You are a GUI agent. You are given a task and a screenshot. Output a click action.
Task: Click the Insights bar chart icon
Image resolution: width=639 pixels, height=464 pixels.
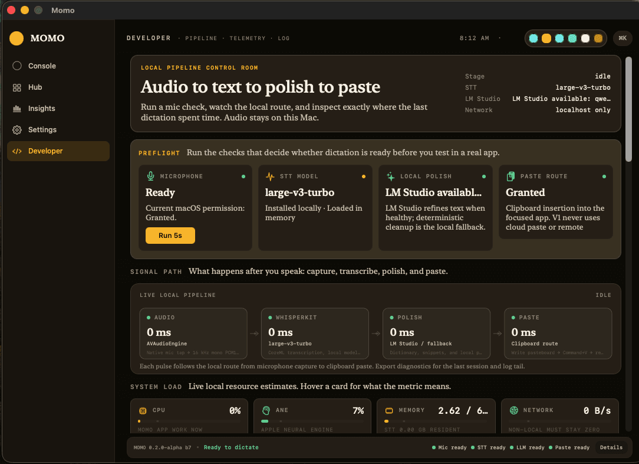[17, 109]
